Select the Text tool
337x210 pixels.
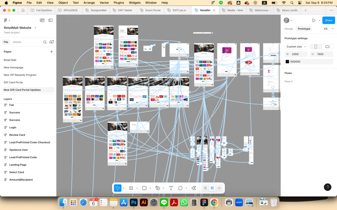(171, 188)
